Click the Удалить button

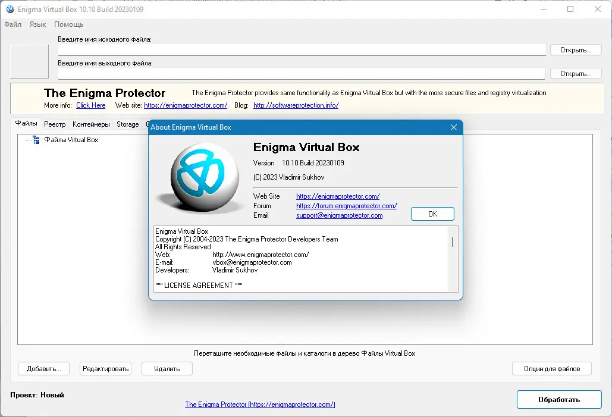pos(167,369)
